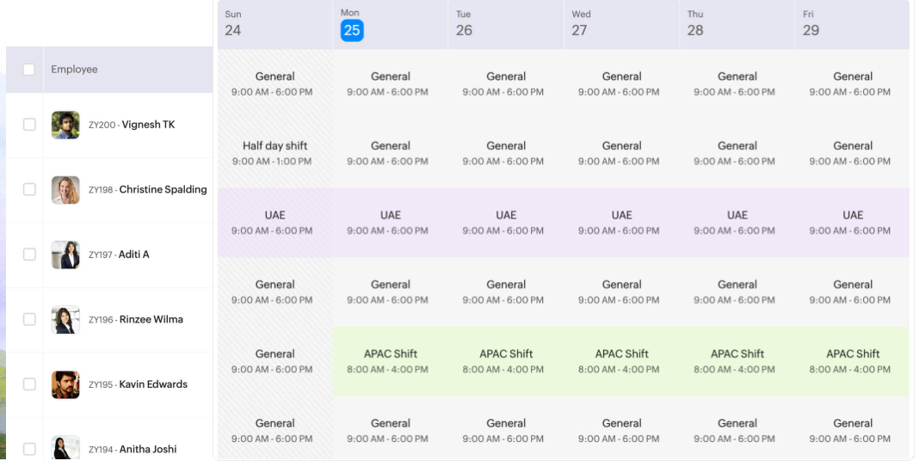Select Sun 24 day header
This screenshot has width=919, height=467.
[x=233, y=24]
